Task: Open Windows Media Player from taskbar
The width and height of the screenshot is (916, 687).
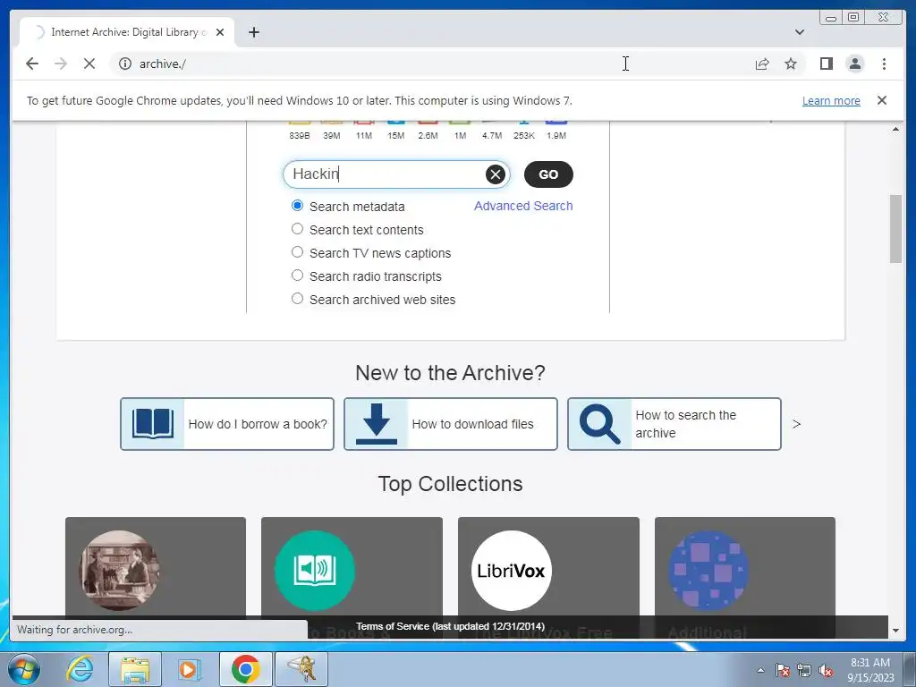Action: pos(190,669)
